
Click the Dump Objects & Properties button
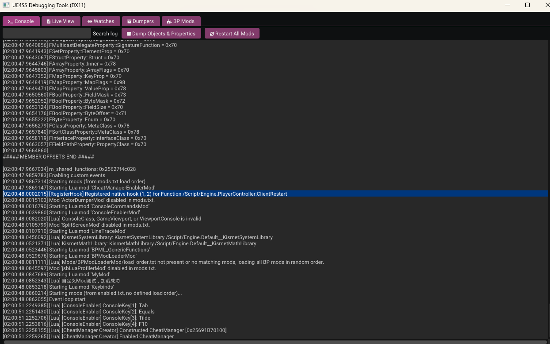pos(161,33)
